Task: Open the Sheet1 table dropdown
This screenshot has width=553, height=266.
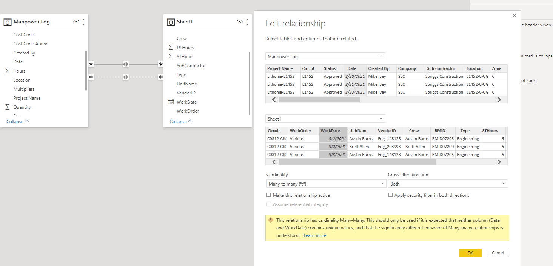Action: click(x=325, y=119)
